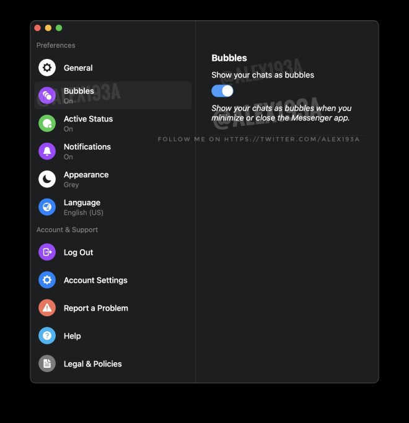Close the window with red button
This screenshot has height=423, width=409.
click(37, 28)
